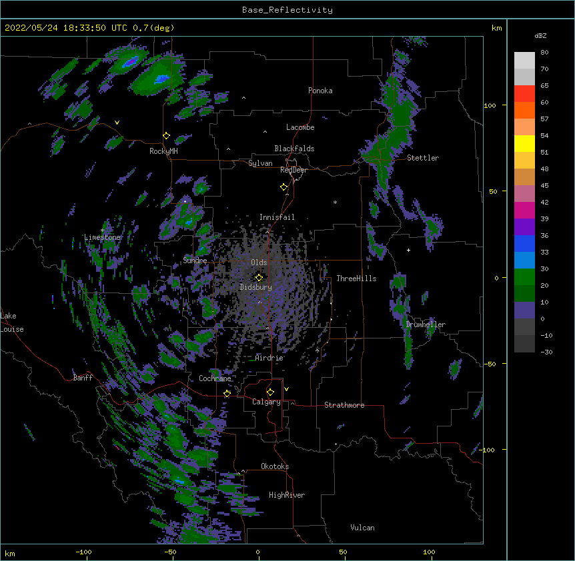Click the Okotoks town label
Image resolution: width=575 pixels, height=561 pixels.
pyautogui.click(x=275, y=466)
